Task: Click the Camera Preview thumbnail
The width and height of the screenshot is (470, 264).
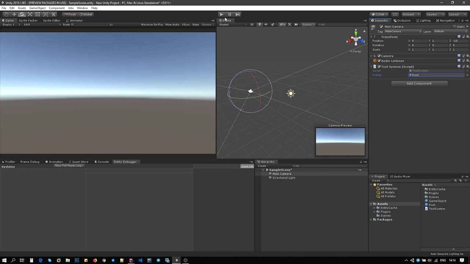Action: (x=340, y=142)
